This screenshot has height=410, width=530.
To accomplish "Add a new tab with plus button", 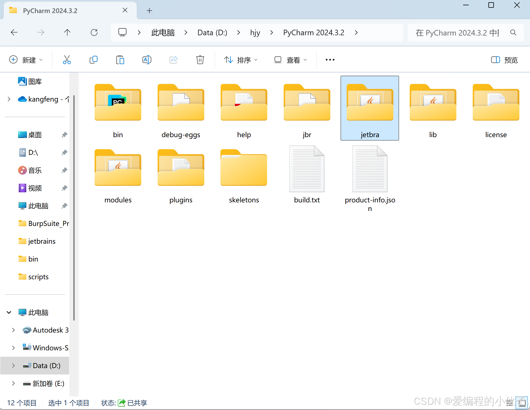I will (x=149, y=11).
